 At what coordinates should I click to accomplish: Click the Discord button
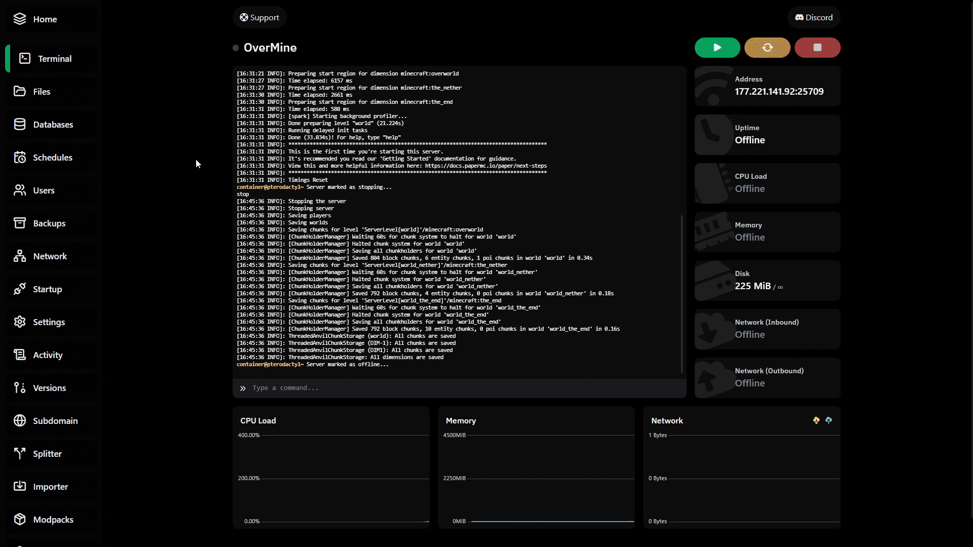click(x=813, y=18)
